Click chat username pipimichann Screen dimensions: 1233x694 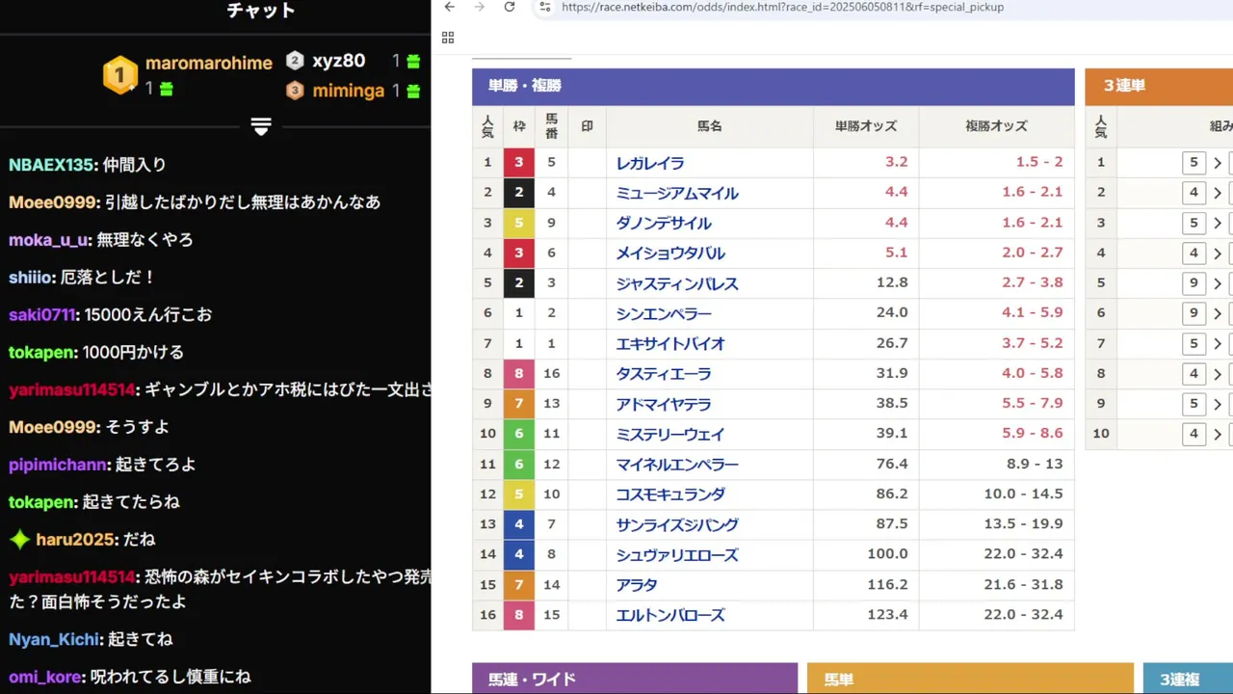(x=57, y=465)
